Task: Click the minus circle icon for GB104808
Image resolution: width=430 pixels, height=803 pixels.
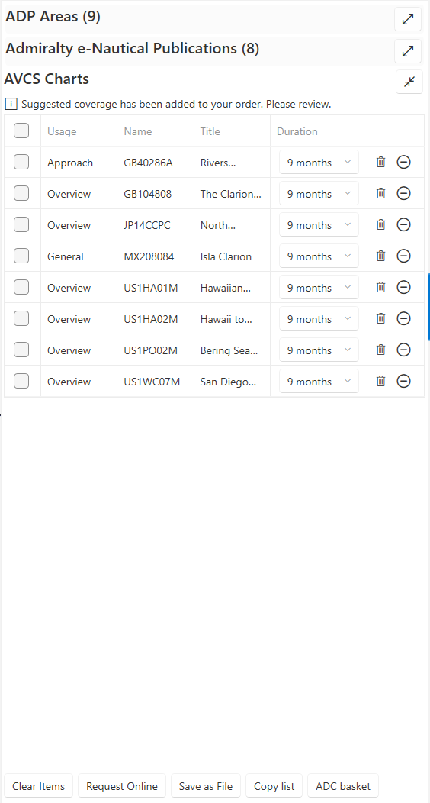Action: pos(404,194)
